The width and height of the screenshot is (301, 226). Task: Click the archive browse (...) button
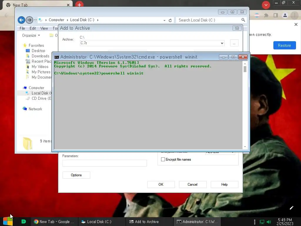tap(234, 43)
